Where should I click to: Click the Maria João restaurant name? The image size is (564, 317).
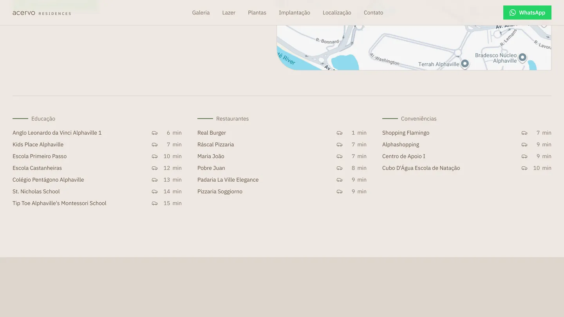tap(211, 156)
